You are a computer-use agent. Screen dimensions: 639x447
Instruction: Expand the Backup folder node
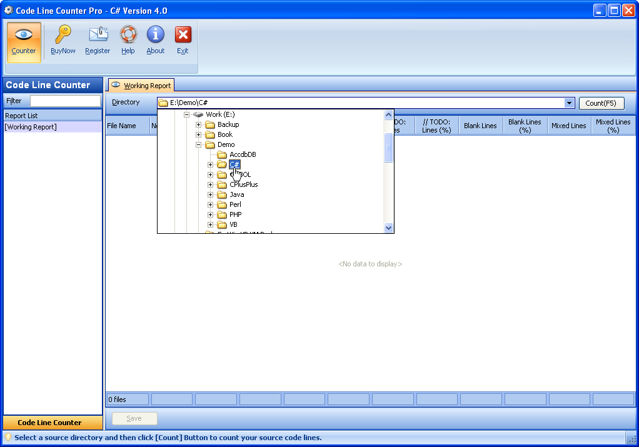point(198,124)
